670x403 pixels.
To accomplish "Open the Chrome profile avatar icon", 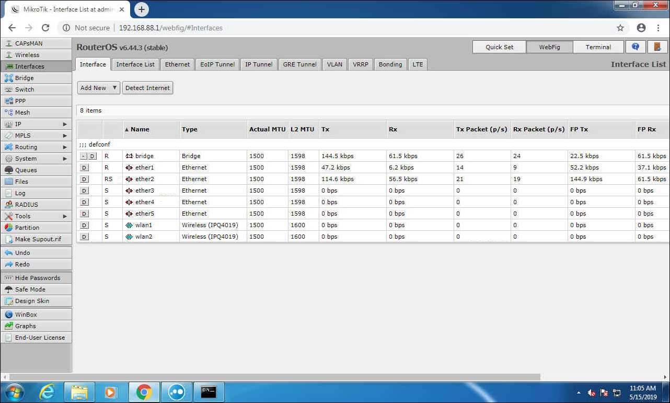I will click(x=641, y=28).
